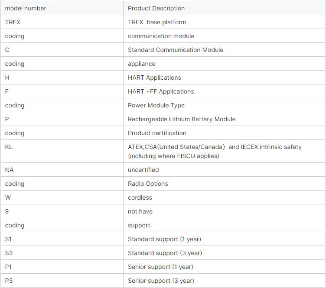Click 'Standard Communication Module' text

click(176, 50)
